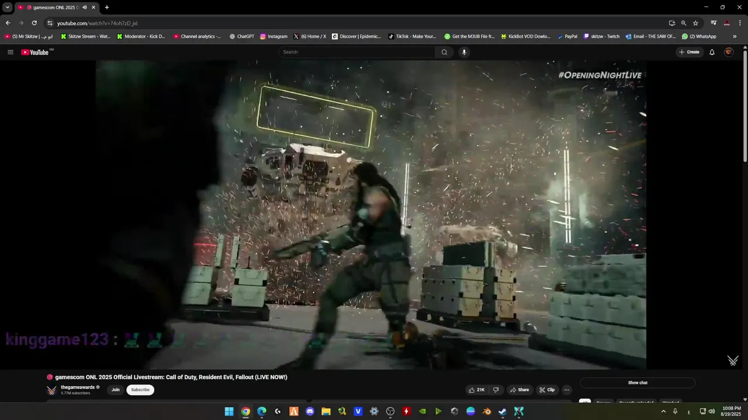Open skitzw - Twitch bookmark

(x=601, y=36)
